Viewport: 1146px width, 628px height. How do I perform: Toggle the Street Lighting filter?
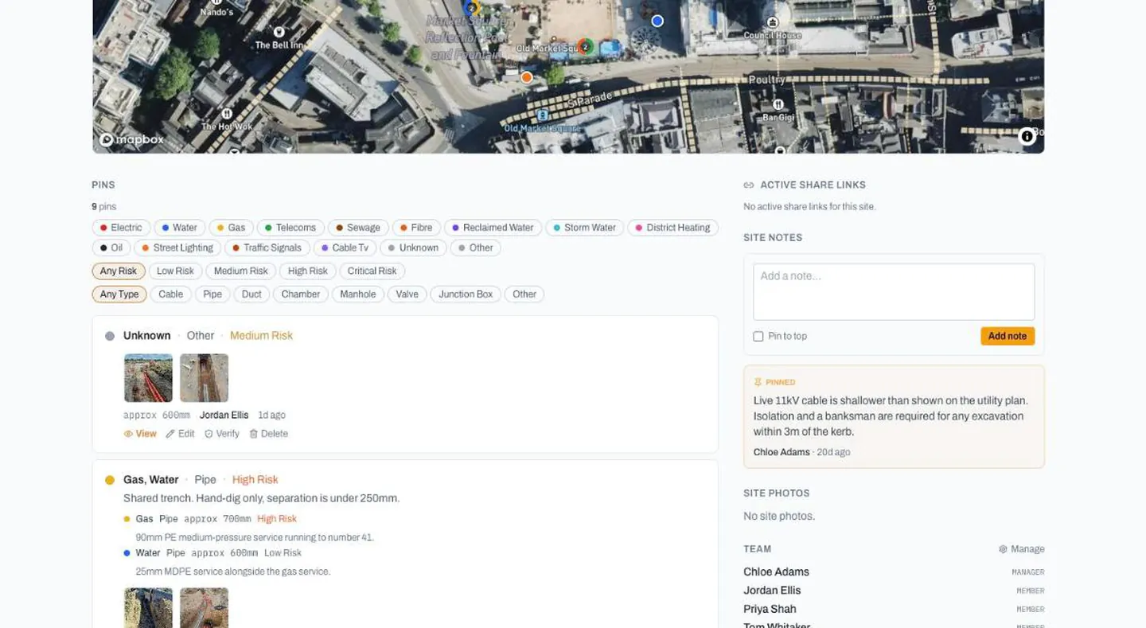178,248
